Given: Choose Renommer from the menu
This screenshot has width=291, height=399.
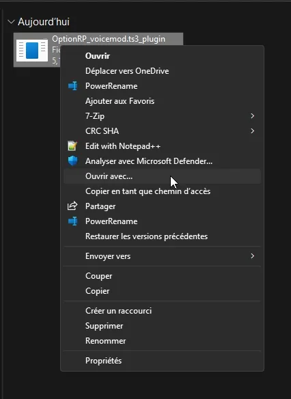Looking at the screenshot, I should 162,341.
